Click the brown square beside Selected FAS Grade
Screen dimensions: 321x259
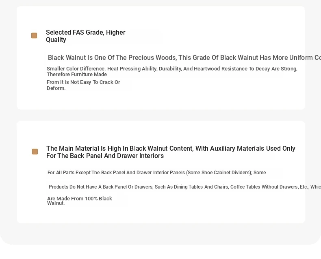click(34, 36)
